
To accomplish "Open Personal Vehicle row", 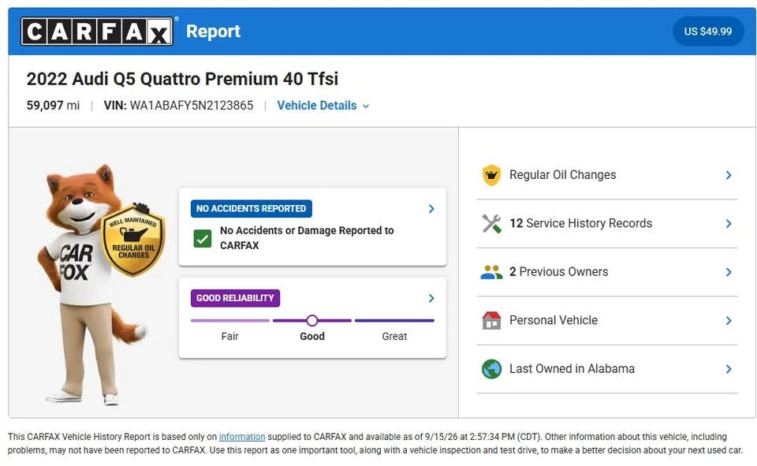I will pyautogui.click(x=607, y=321).
